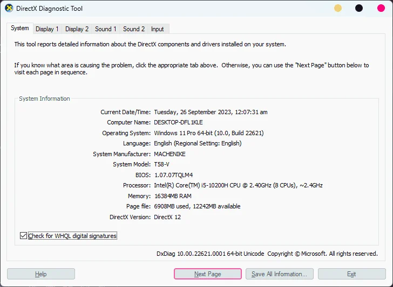The height and width of the screenshot is (287, 393).
Task: Click the 'Operating System:' label
Action: tap(126, 133)
